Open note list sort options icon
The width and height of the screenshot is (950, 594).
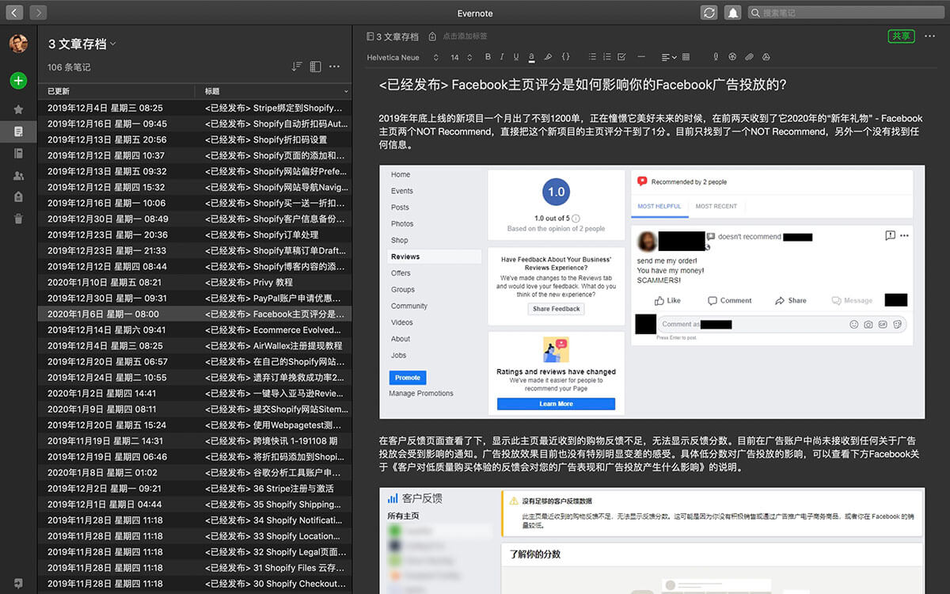coord(297,67)
